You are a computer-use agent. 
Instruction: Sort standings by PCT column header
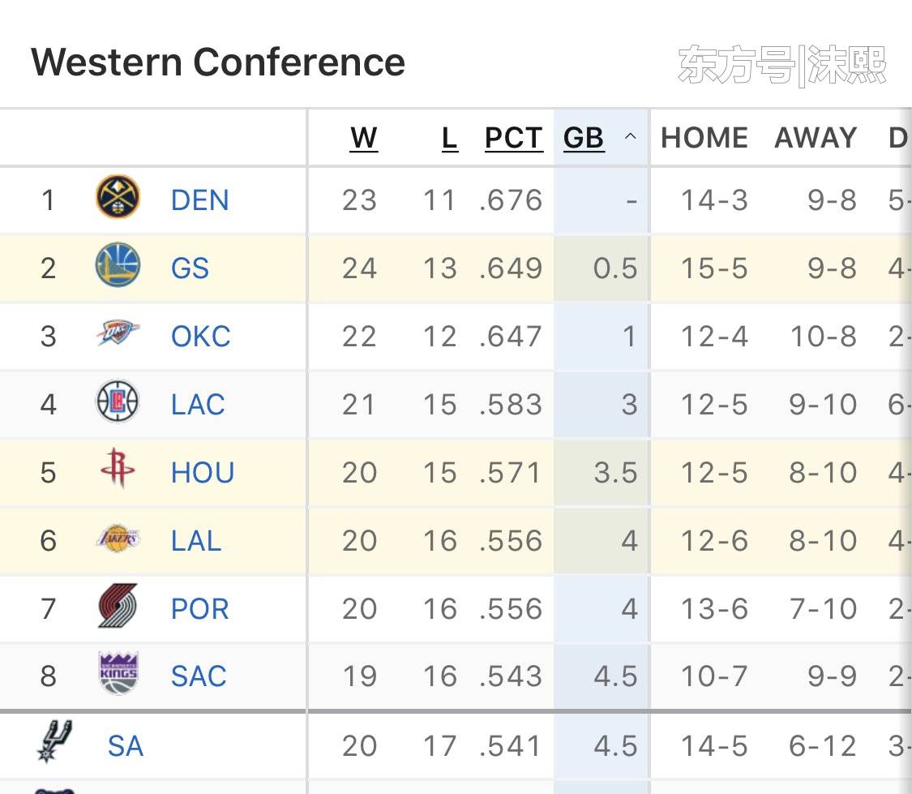[x=513, y=139]
